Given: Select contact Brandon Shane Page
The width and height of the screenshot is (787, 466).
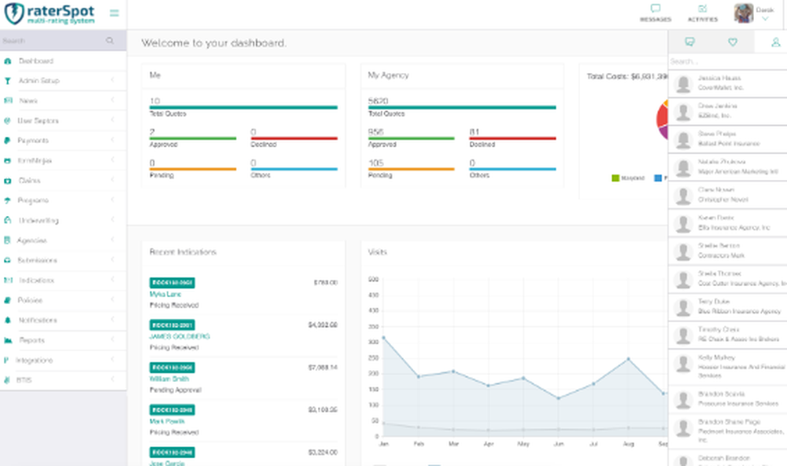Looking at the screenshot, I should [727, 431].
